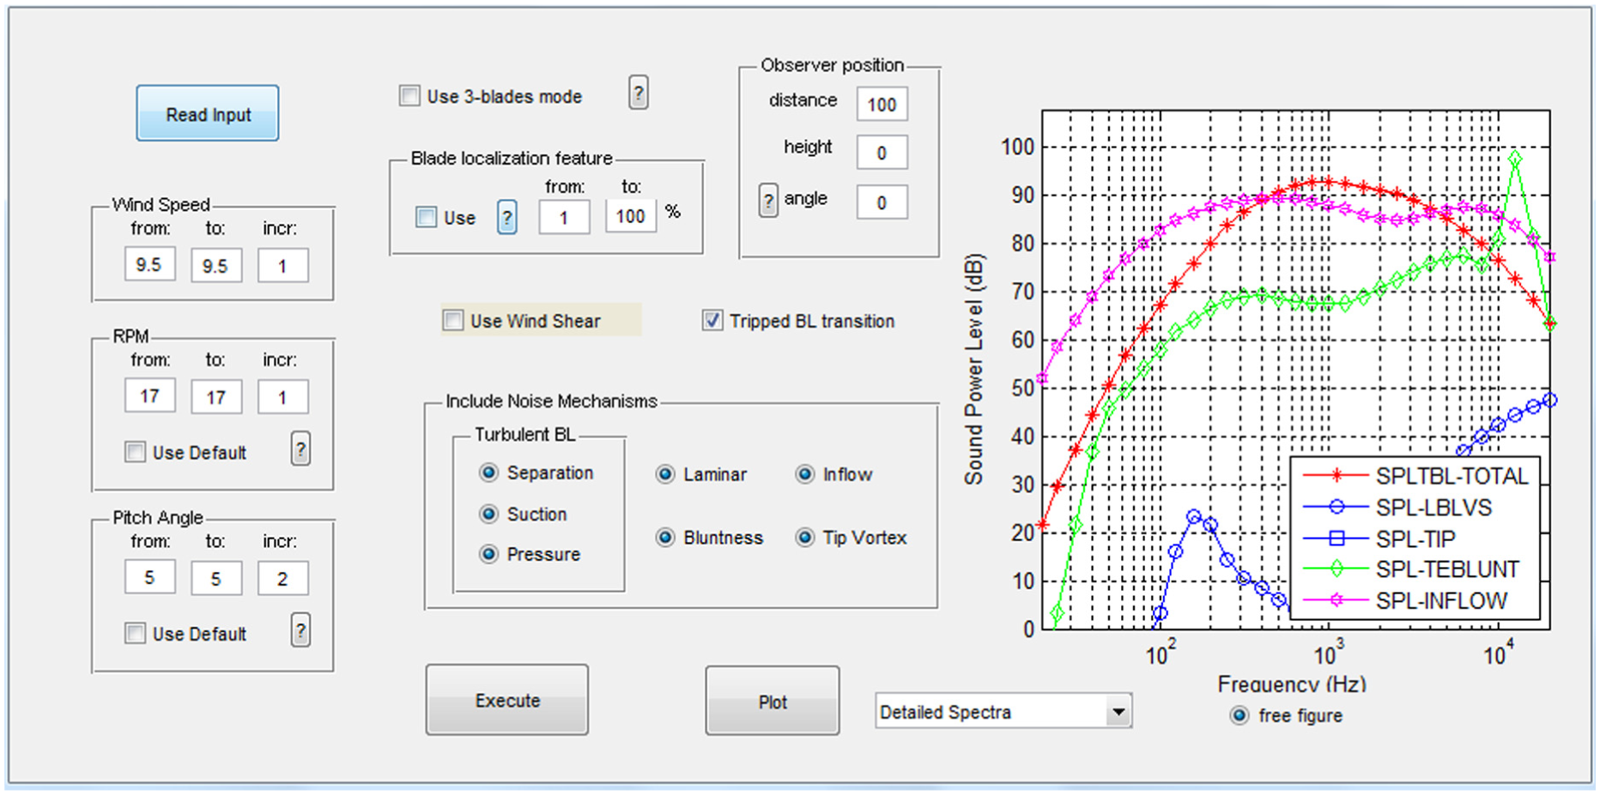Click Wind Speed from field
Viewport: 1600px width, 795px height.
click(x=149, y=265)
